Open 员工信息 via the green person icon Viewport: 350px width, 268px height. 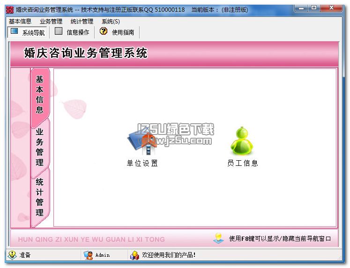[x=242, y=141]
